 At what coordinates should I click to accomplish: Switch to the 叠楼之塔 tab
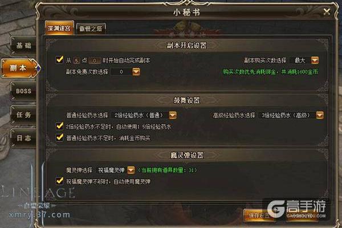[91, 28]
